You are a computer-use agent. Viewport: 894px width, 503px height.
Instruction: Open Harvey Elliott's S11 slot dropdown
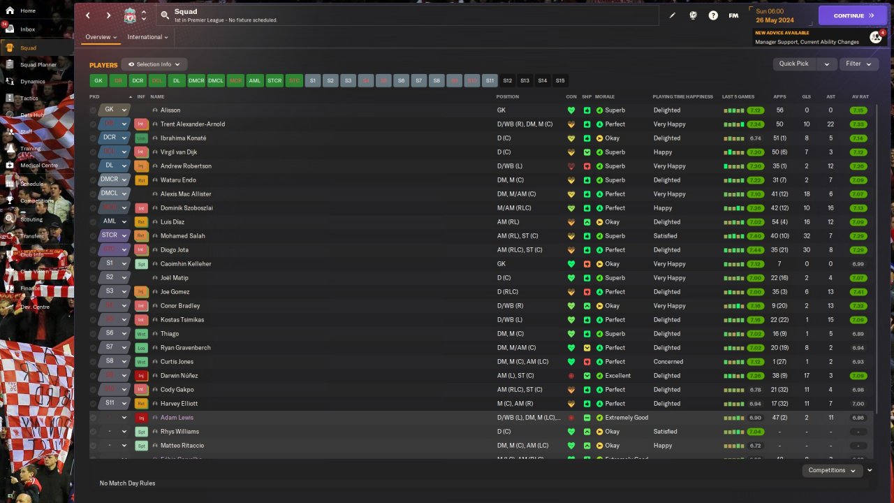click(x=115, y=403)
